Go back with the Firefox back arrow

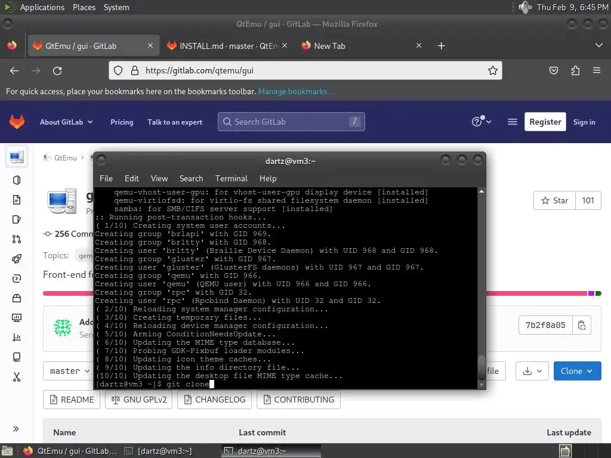click(x=14, y=71)
